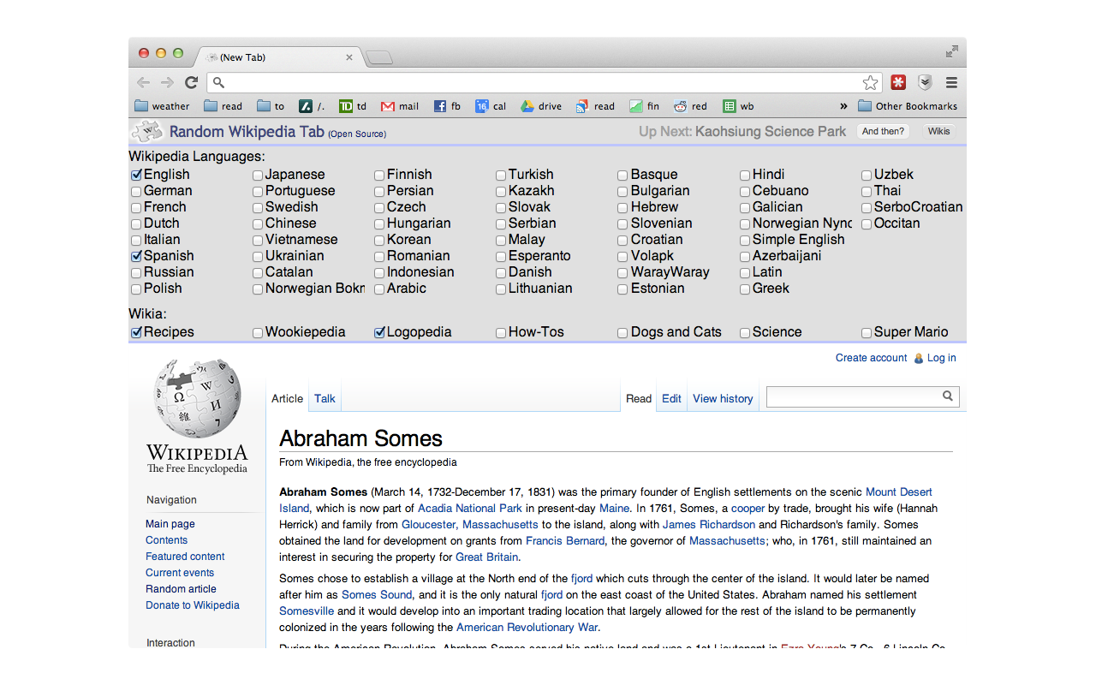The image size is (1096, 685).
Task: Click the Random Wikipedia Tab puzzle logo
Action: point(146,131)
